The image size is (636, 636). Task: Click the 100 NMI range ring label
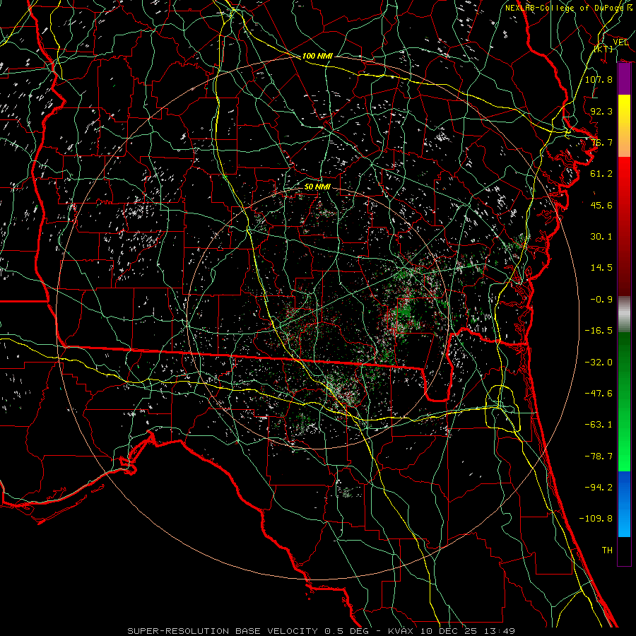(317, 56)
